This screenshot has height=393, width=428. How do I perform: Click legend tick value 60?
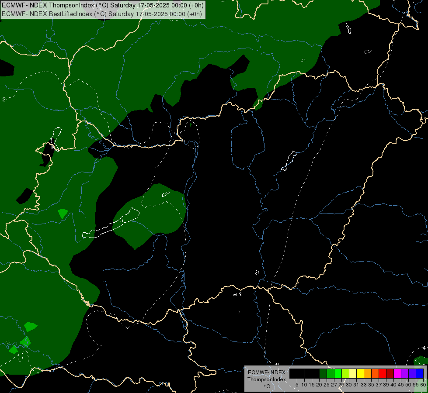(423, 385)
